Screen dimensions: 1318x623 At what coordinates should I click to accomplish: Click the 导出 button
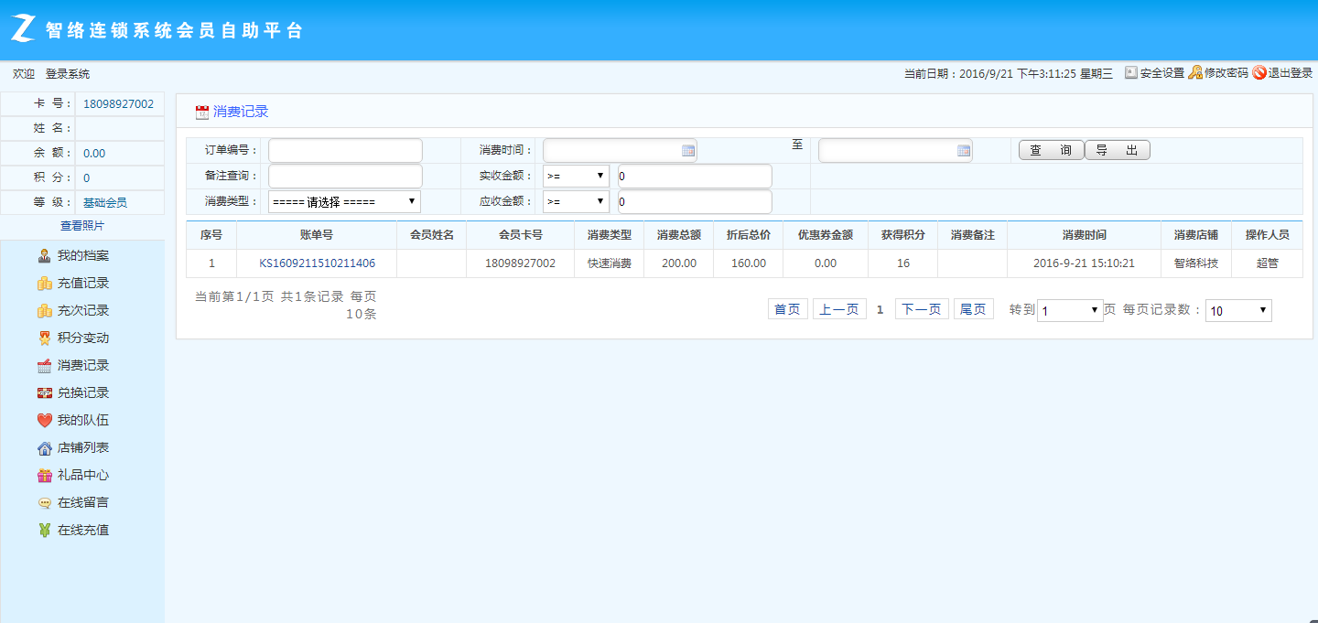[1118, 150]
